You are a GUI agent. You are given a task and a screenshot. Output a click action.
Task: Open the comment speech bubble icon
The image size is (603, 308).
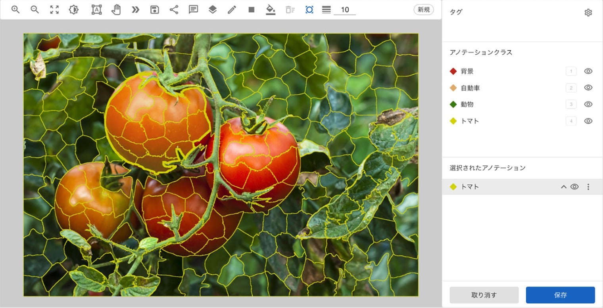(193, 10)
